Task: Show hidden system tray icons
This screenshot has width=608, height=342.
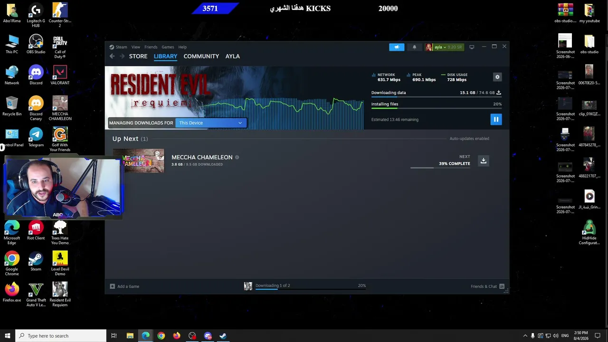Action: 525,336
